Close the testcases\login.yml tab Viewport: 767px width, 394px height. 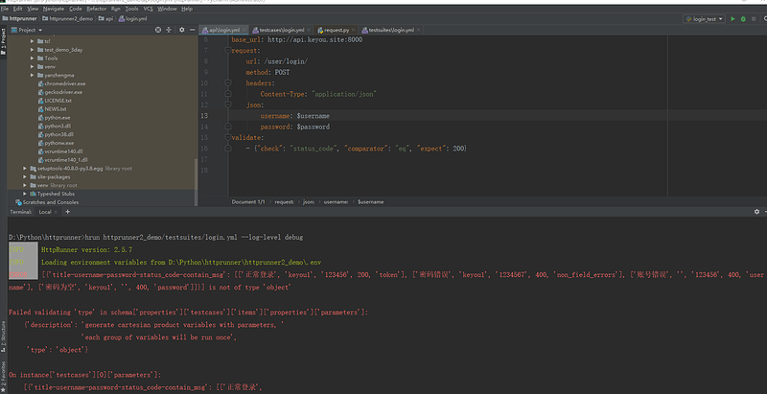308,31
